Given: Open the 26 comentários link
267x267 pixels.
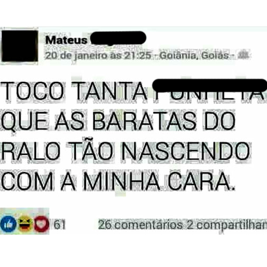Looking at the screenshot, I should 140,225.
